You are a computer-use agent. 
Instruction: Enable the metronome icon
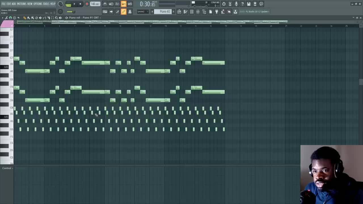105,4
